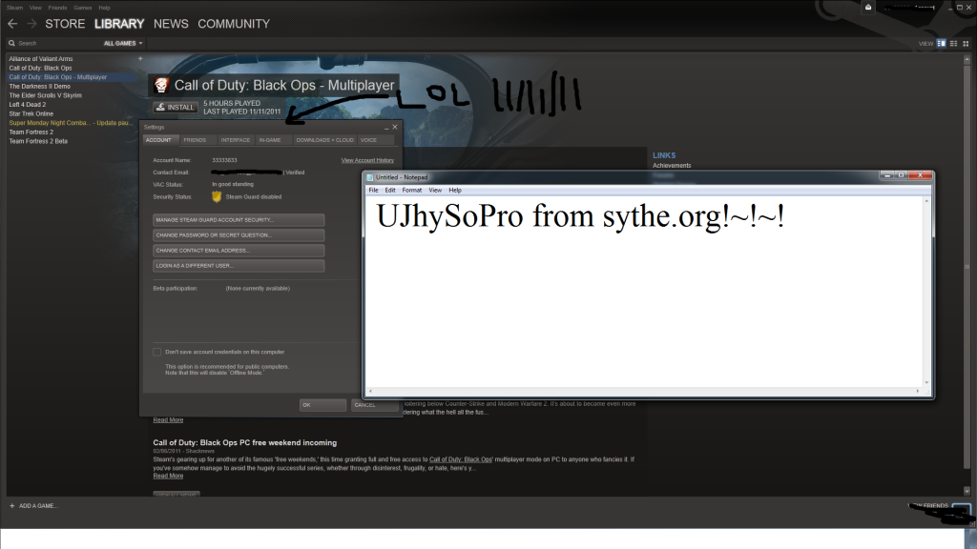Viewport: 977px width, 549px height.
Task: Click Add a Game at the bottom
Action: [x=38, y=505]
